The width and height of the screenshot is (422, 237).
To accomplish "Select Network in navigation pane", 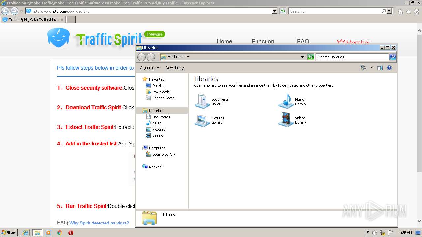I will coord(156,167).
